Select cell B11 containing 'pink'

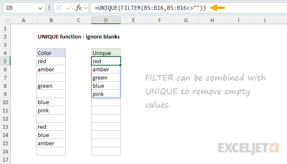point(51,110)
